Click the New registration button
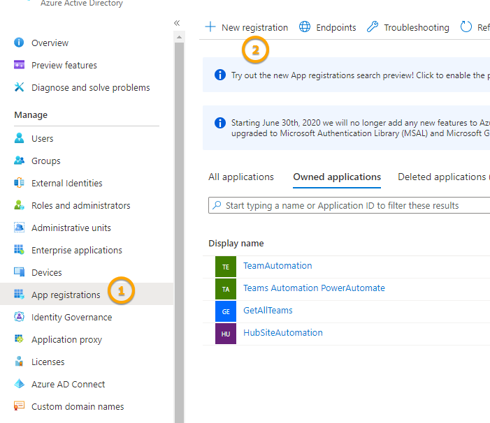 click(246, 27)
